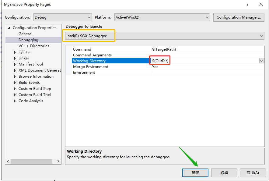Click the horizontal scrollbar left arrow
This screenshot has width=269, height=181.
point(8,161)
